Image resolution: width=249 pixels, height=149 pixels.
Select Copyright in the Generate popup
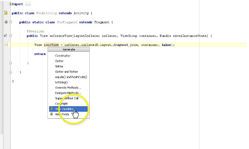click(68, 103)
